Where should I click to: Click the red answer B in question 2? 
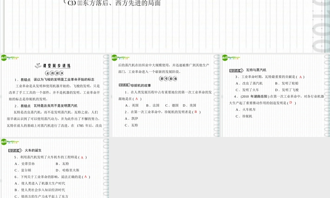(196, 112)
